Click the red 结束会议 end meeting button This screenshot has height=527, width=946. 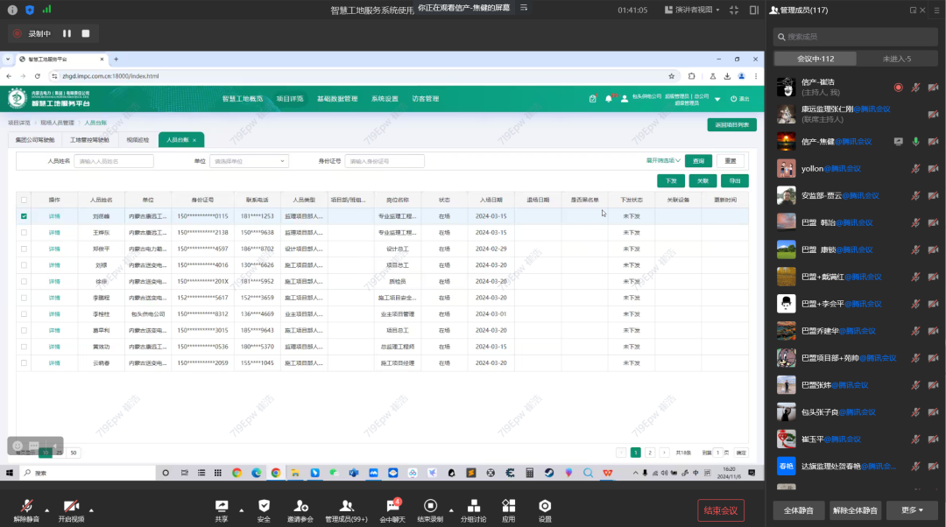point(721,510)
